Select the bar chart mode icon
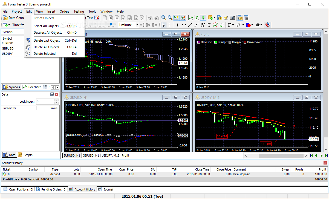329x199 pixels. click(197, 18)
